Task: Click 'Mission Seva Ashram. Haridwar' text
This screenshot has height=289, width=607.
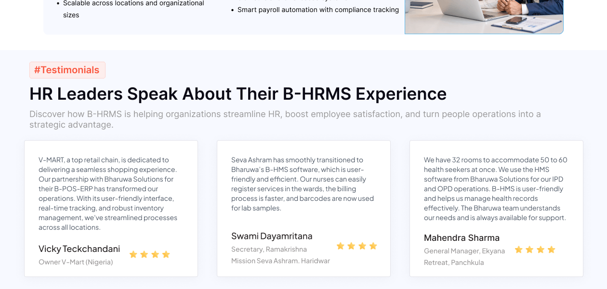Action: [280, 261]
